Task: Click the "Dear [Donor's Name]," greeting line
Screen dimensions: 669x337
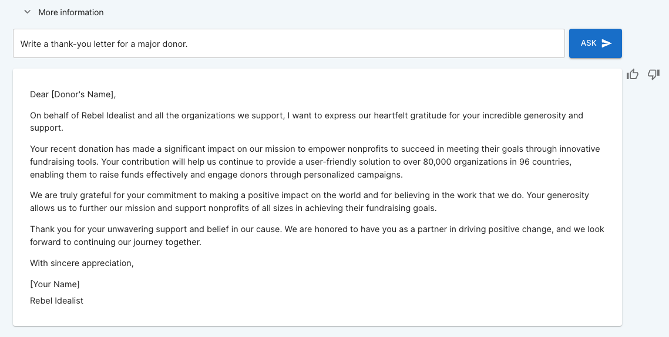Action: click(73, 94)
